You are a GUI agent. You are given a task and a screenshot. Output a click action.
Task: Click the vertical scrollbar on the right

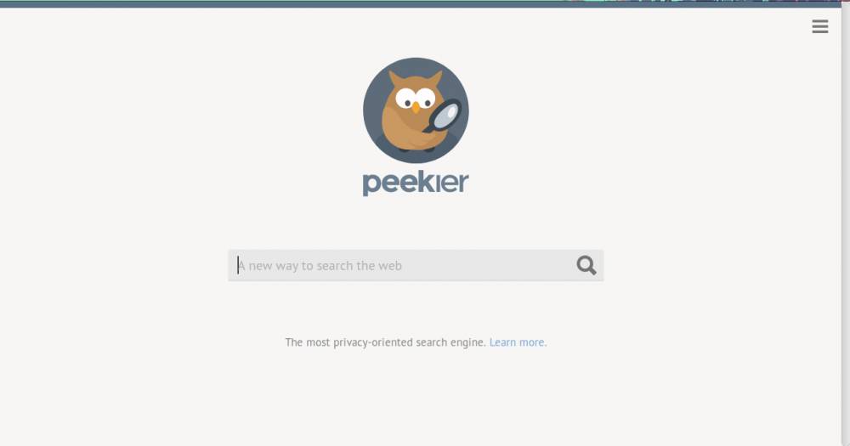point(846,227)
